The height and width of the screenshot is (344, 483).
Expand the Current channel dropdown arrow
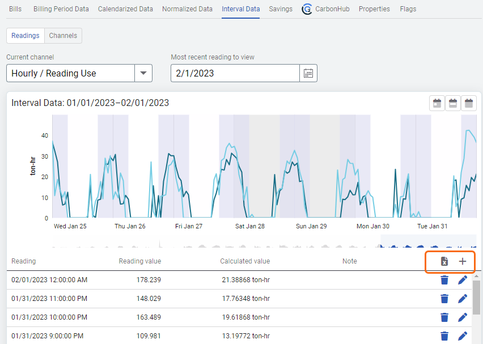[143, 73]
